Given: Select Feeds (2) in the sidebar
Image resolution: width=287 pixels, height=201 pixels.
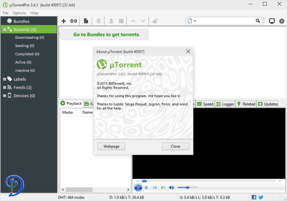Looking at the screenshot, I should click(22, 88).
